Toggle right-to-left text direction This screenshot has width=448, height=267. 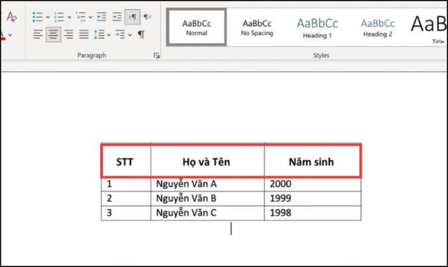click(147, 17)
